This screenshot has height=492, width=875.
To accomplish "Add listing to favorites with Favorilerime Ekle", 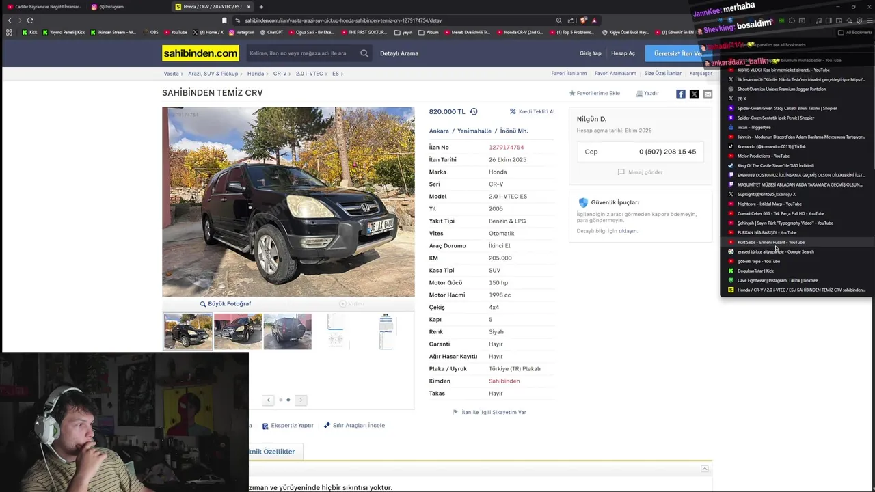I will point(595,93).
